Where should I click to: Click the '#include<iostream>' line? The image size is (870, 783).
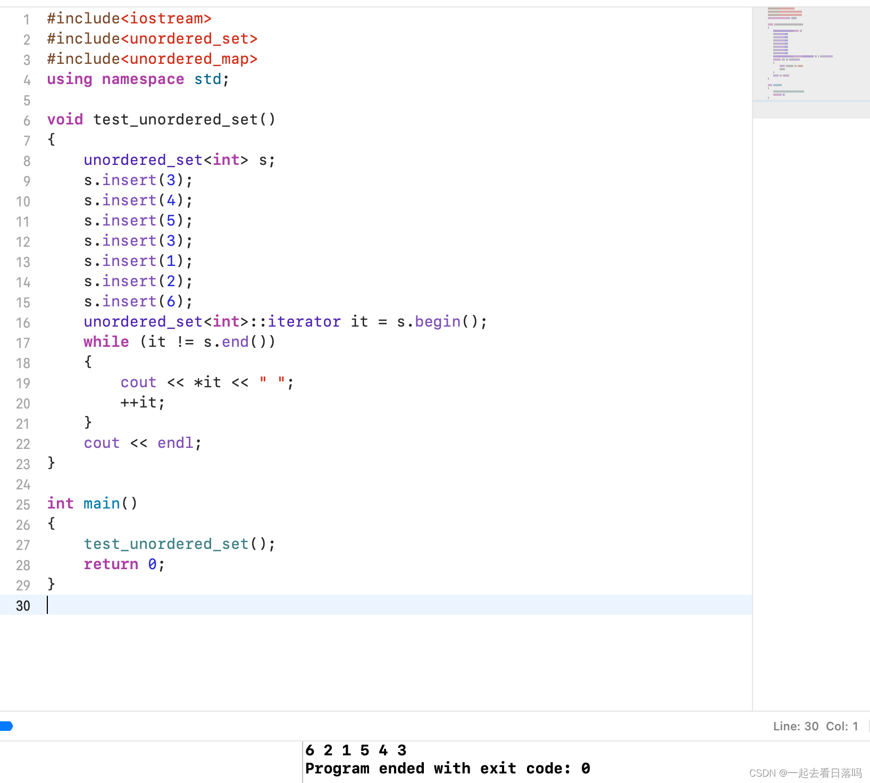[129, 19]
